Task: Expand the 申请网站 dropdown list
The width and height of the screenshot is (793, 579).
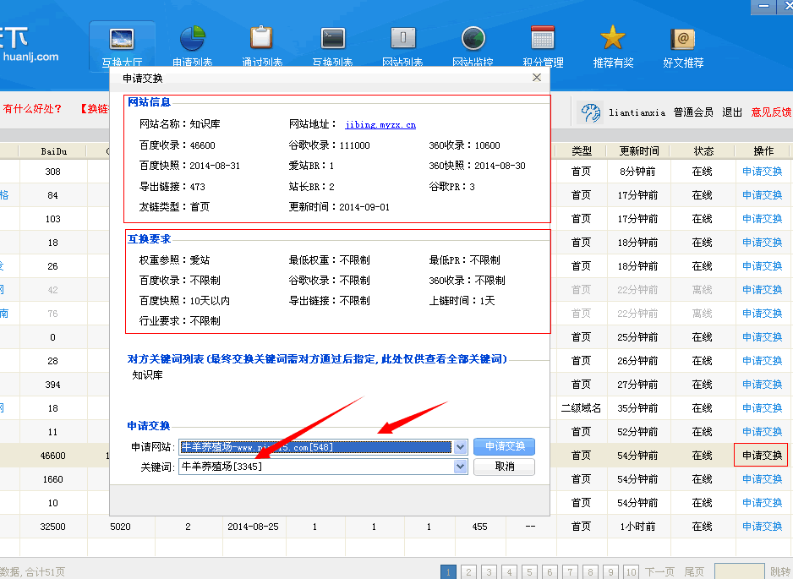Action: (x=461, y=447)
